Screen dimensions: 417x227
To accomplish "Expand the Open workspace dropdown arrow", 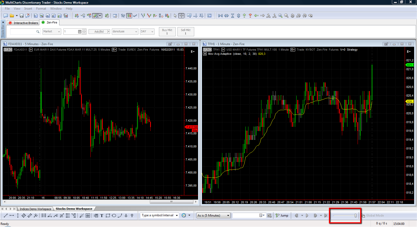I will (17, 16).
